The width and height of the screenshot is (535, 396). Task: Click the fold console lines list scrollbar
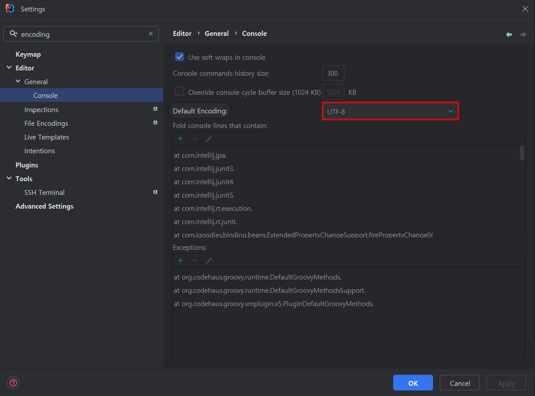(x=522, y=153)
